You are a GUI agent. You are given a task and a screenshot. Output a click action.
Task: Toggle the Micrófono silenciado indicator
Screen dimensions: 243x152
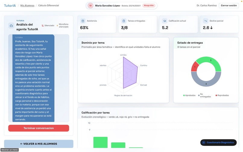point(63,26)
